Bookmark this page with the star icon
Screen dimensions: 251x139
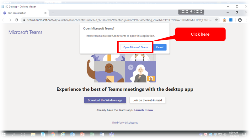(x=216, y=20)
